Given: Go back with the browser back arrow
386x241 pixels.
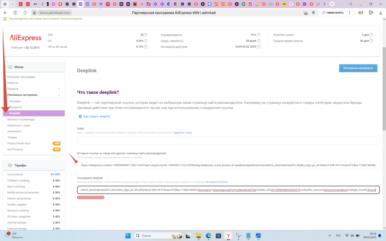Looking at the screenshot, I should click(x=5, y=12).
